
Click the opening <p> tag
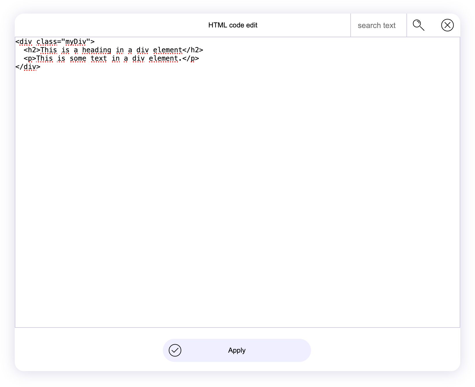[x=30, y=59]
